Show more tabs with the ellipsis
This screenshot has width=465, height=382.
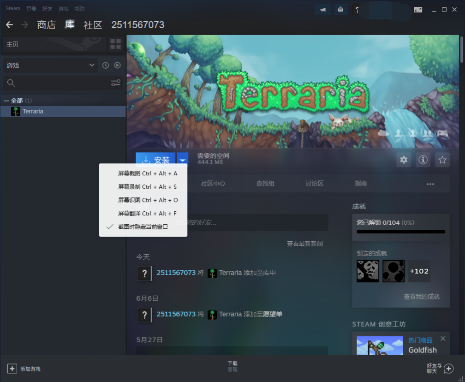click(430, 184)
